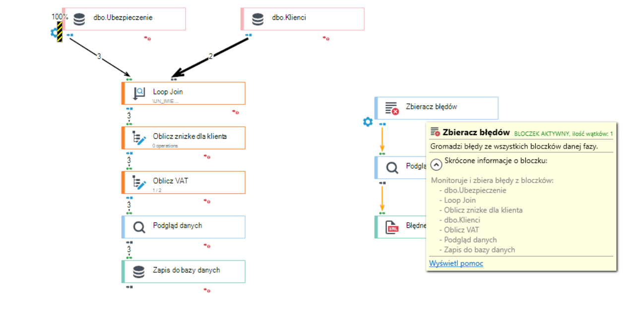
Task: Open the gear icon beside dbo.Ubezpieczenie
Action: click(55, 33)
